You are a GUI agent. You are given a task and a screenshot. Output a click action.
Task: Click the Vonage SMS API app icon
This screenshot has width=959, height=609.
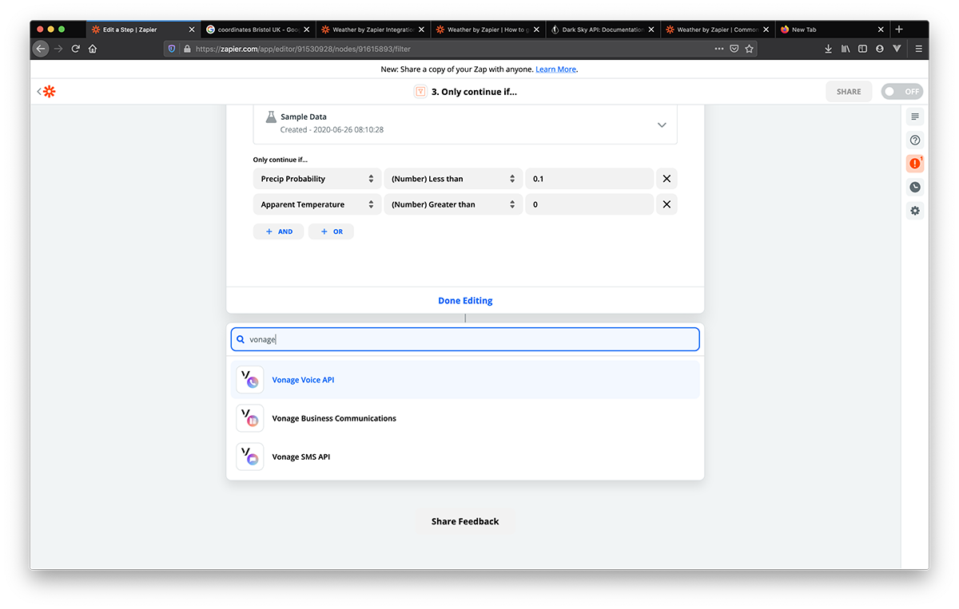point(250,457)
